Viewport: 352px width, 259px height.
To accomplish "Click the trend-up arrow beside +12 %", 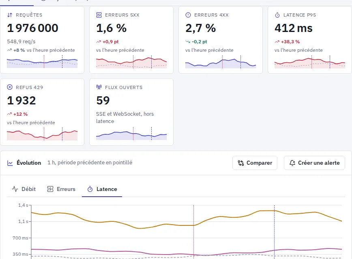I will pyautogui.click(x=9, y=114).
